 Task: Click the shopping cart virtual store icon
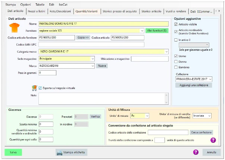(x=34, y=88)
